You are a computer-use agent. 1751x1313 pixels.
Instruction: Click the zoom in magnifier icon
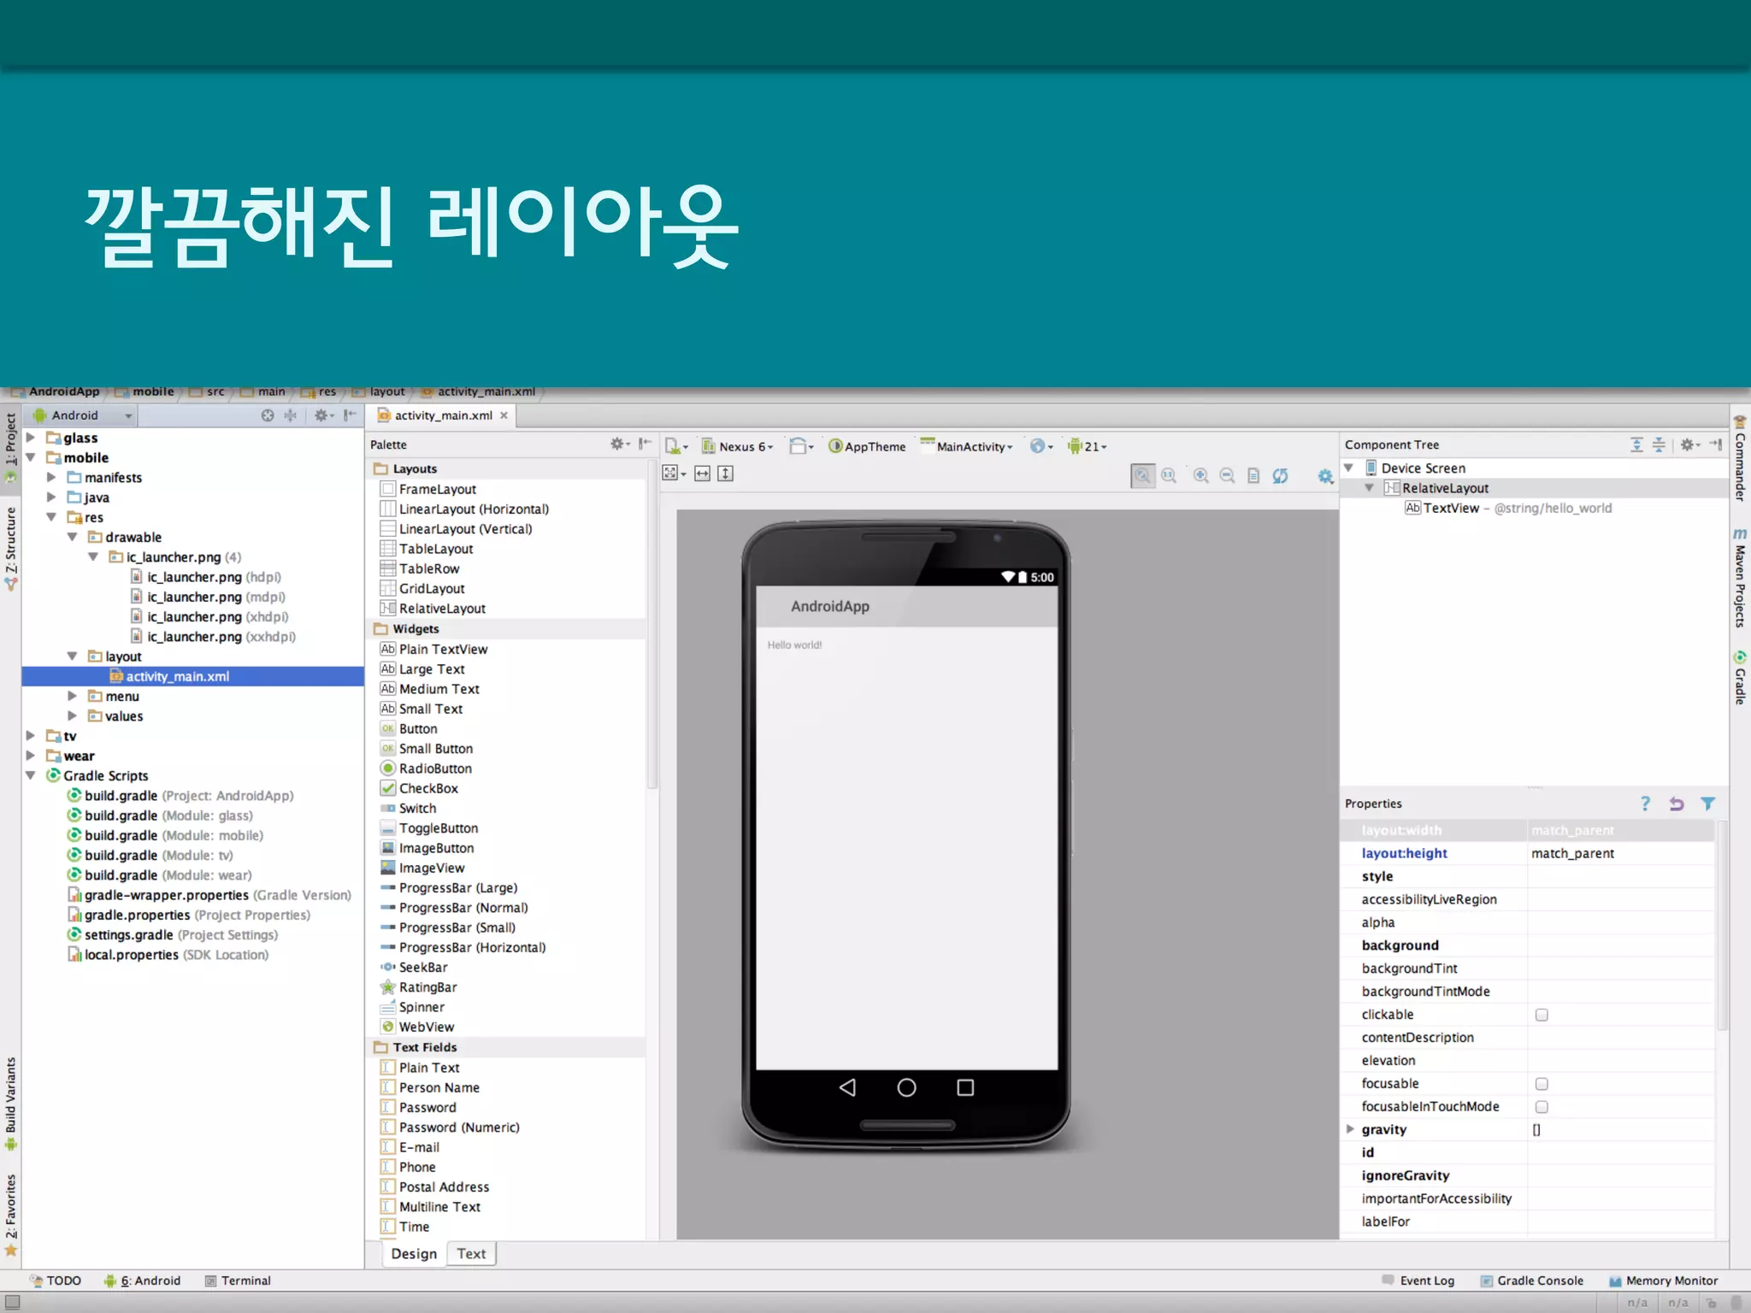(1200, 476)
